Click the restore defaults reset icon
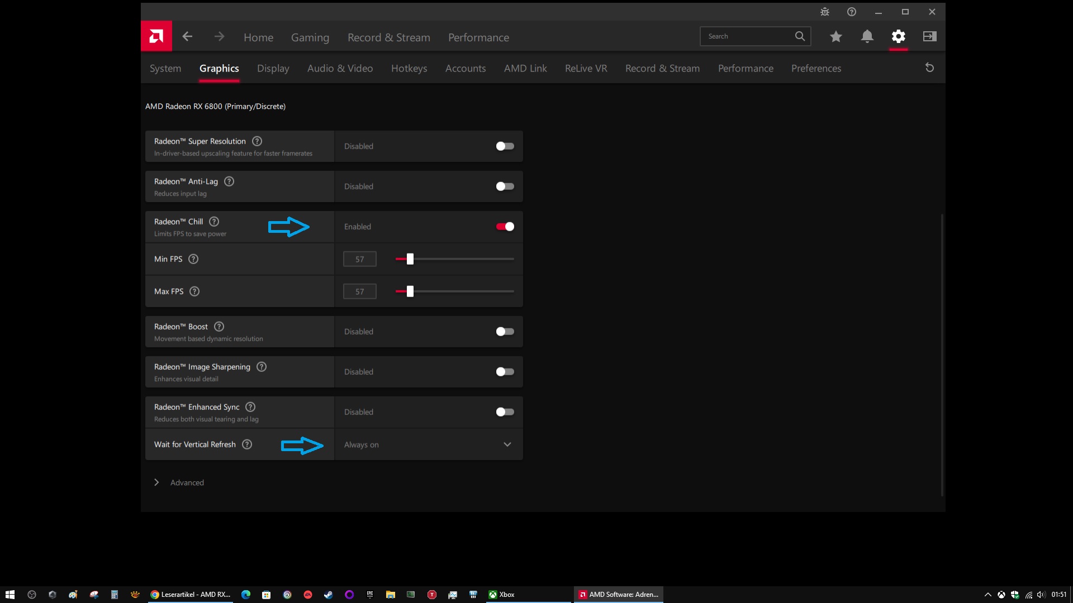 (929, 68)
